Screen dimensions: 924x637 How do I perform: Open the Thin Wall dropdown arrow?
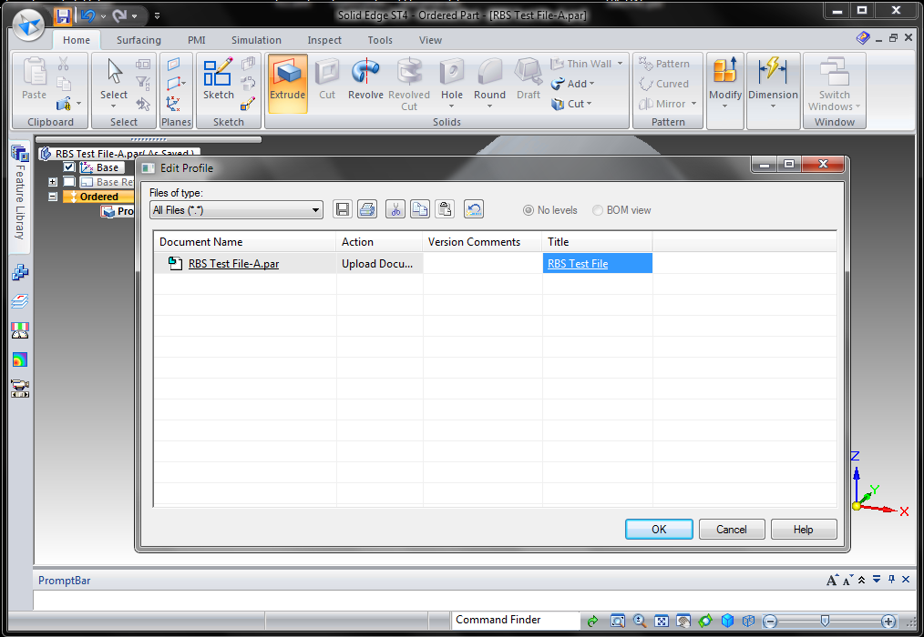pos(620,64)
